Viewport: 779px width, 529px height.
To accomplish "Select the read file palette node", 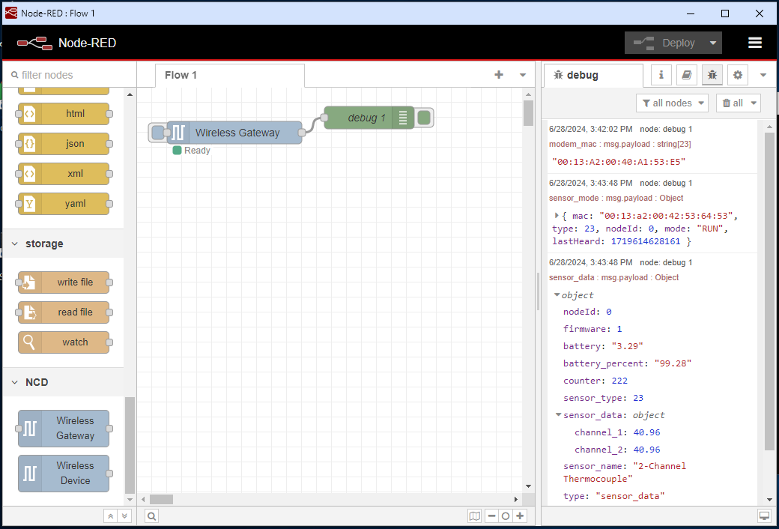I will point(64,312).
